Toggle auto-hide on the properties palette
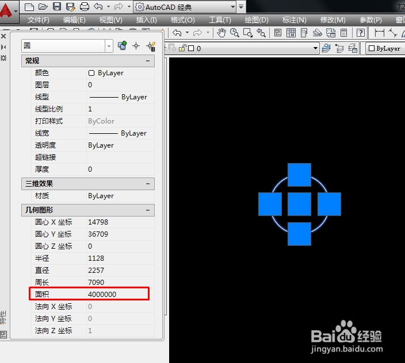 point(3,47)
